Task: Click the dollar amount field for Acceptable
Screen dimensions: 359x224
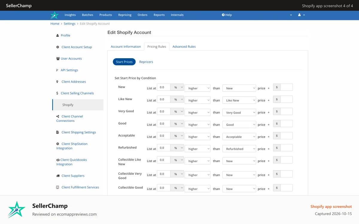Action: (286, 136)
